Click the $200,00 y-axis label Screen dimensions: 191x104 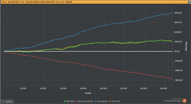click(x=178, y=42)
